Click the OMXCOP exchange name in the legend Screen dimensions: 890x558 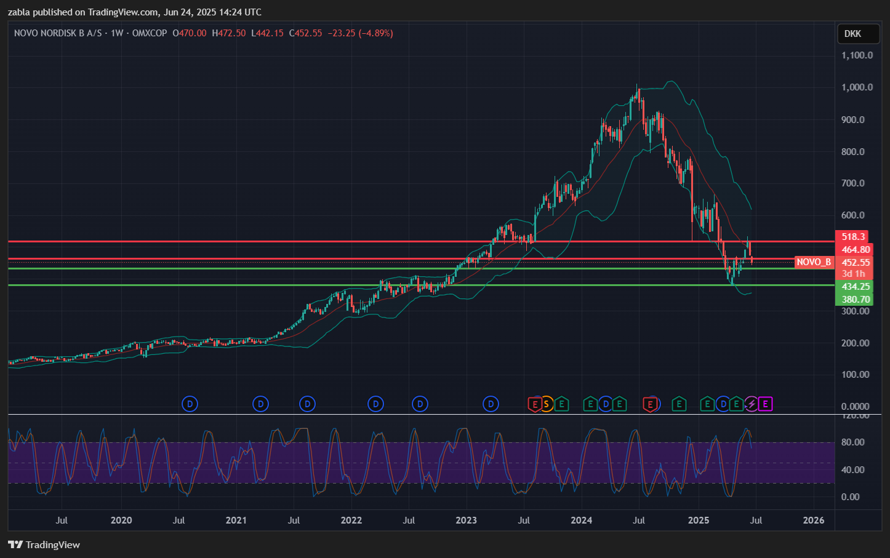click(150, 33)
